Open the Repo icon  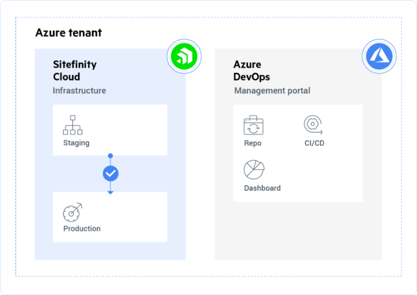[253, 125]
